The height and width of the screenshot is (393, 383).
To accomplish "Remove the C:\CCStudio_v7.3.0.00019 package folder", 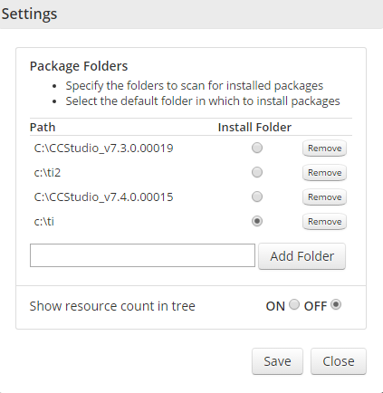I will pos(324,149).
